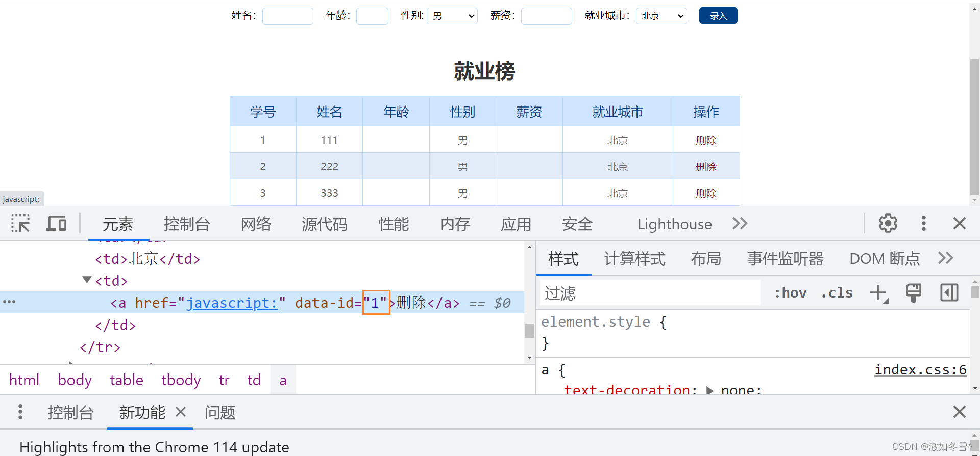This screenshot has width=980, height=456.
Task: Open the DevTools three-dot customize menu
Action: [923, 223]
